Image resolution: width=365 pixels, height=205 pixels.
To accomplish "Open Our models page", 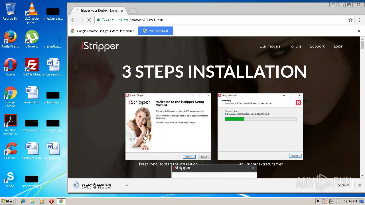I will click(x=270, y=46).
